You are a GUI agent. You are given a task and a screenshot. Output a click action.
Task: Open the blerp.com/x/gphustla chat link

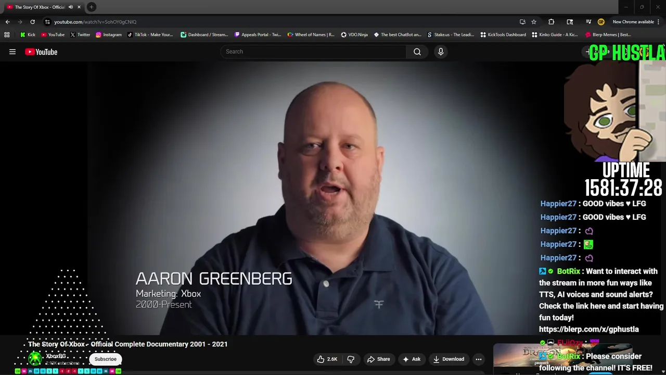[589, 329]
